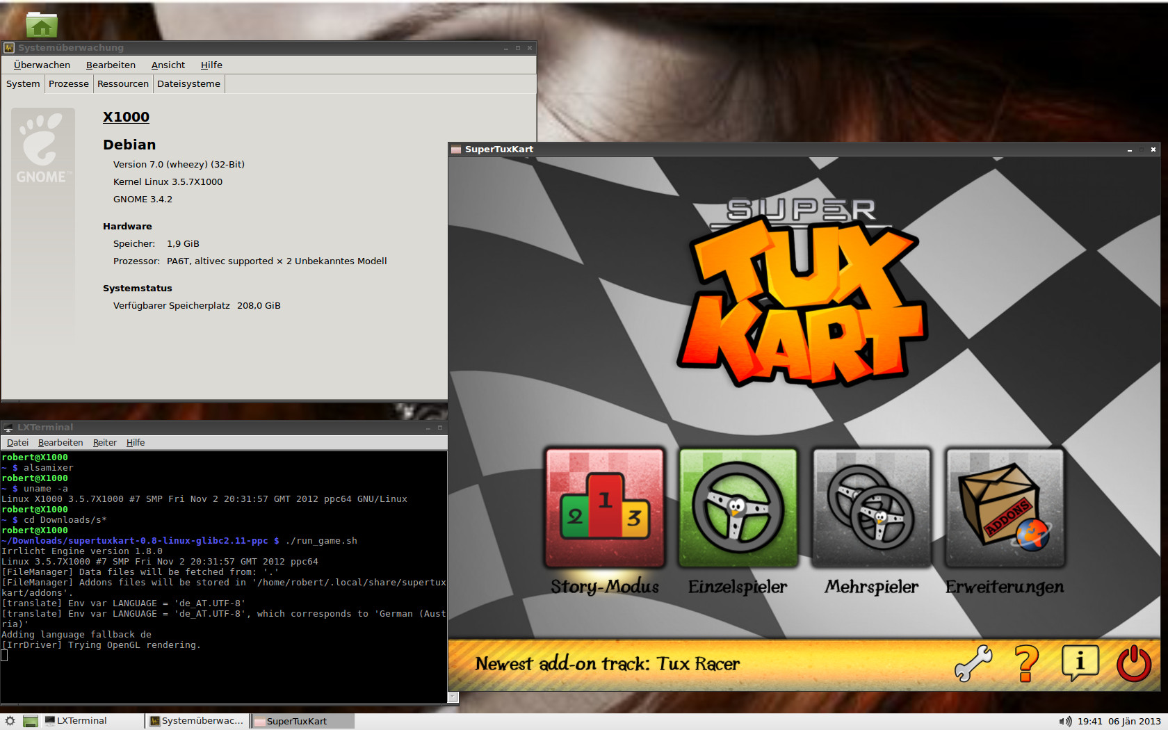Open Story-Modus with the podium icon

click(x=605, y=508)
